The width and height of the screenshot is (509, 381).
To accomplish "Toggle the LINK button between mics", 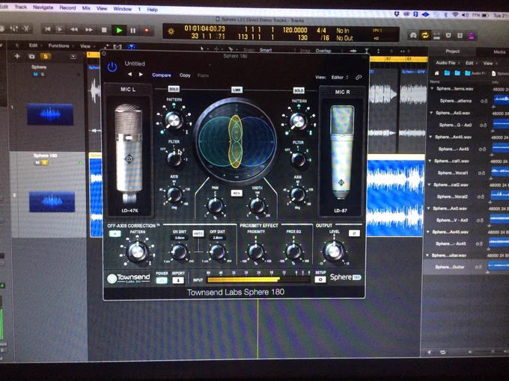I will 237,90.
